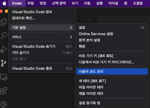This screenshot has height=108, width=150.
Task: Open the 도움말 menu
Action: [x=138, y=3]
